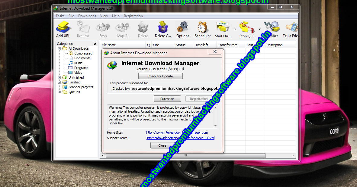Click the Music note icon
Viewport: 357px width, 187px height.
click(x=71, y=63)
